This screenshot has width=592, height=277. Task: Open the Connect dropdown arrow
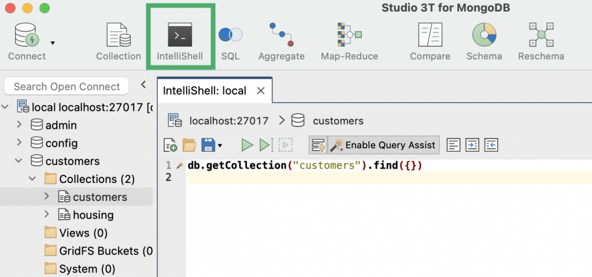pos(53,42)
